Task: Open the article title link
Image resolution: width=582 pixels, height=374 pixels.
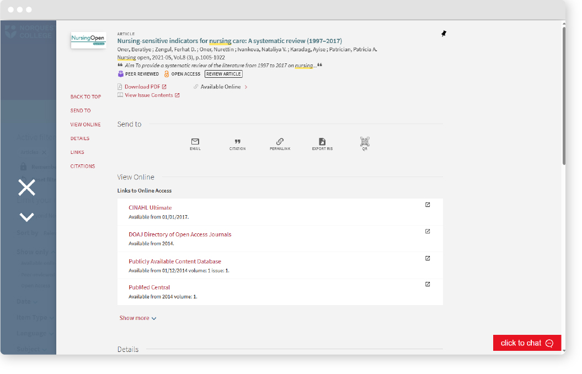Action: [x=229, y=41]
